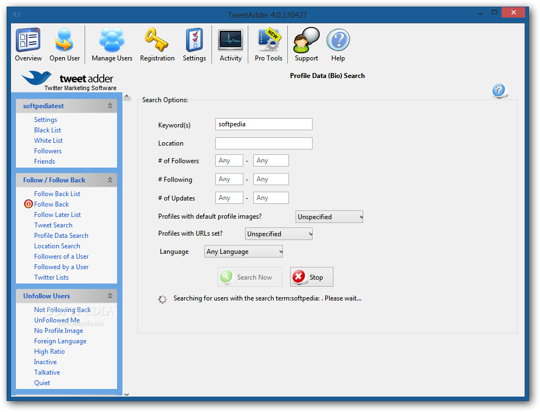Collapse the softpediatest panel
The image size is (540, 412).
click(110, 106)
